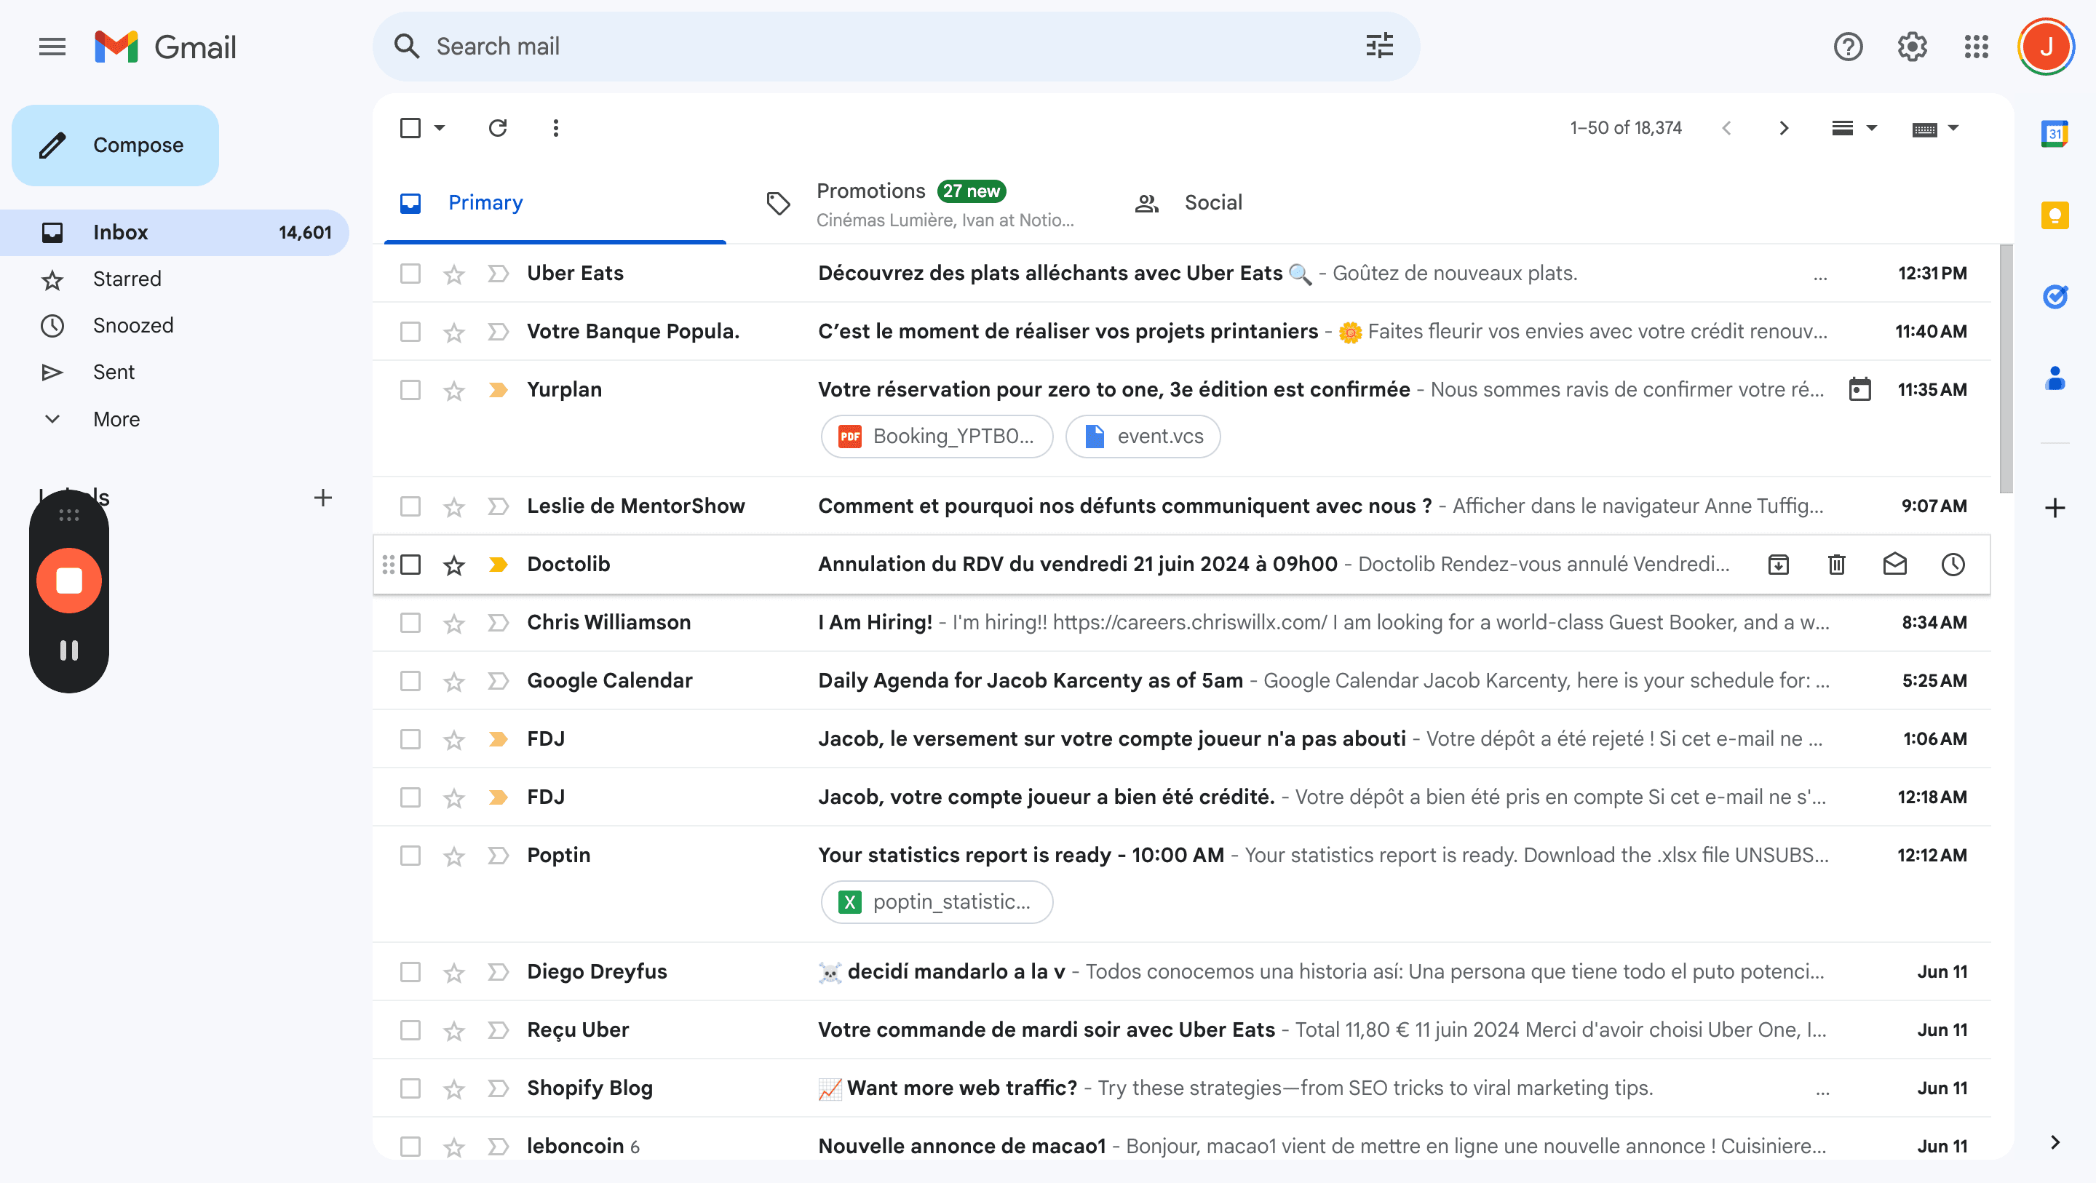Select the Uber Eats email checkbox
The width and height of the screenshot is (2096, 1183).
(410, 274)
